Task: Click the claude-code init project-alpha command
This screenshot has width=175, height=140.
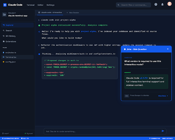Action: coord(58,20)
